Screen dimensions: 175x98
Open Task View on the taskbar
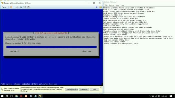11,96
